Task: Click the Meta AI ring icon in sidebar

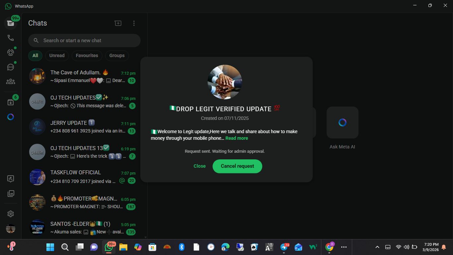Action: [x=11, y=117]
